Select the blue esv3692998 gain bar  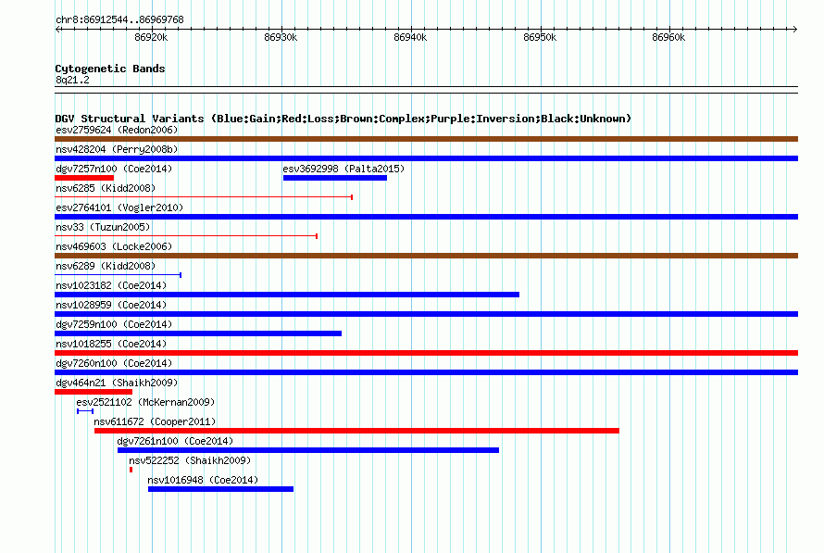(335, 178)
